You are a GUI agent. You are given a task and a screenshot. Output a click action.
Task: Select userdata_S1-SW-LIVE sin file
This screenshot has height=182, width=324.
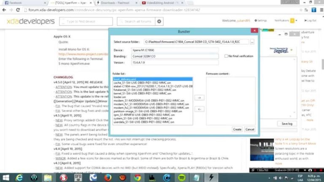[153, 122]
